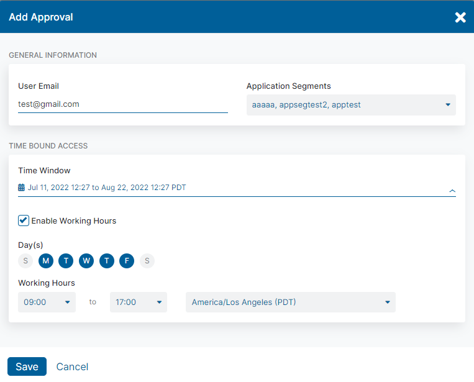Toggle Monday day button
Viewport: 474px width, 382px height.
(x=45, y=261)
